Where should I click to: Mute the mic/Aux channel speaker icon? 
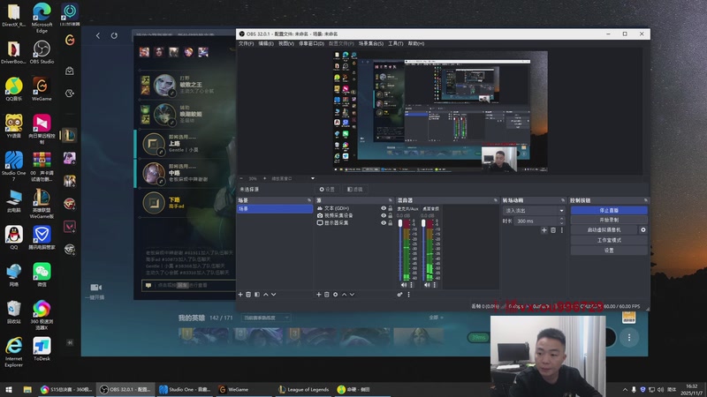point(404,284)
